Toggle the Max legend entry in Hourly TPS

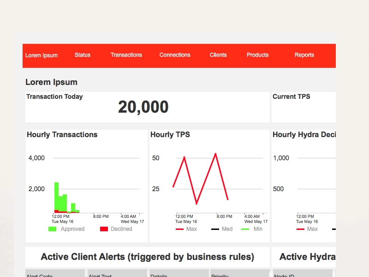point(186,229)
